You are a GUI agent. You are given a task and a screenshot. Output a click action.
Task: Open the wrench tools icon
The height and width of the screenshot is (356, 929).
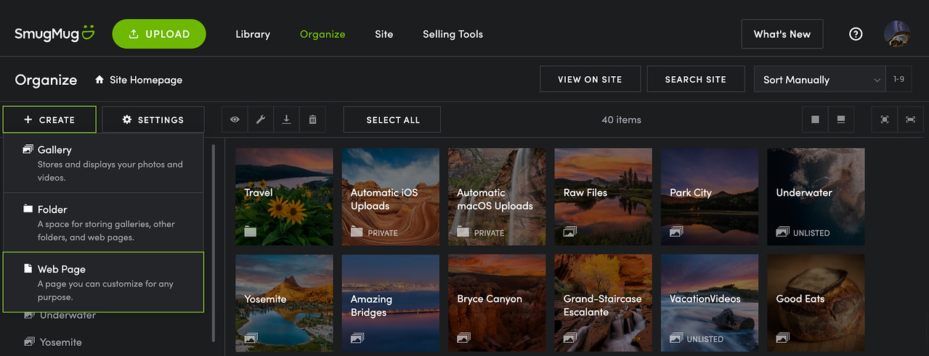click(261, 120)
